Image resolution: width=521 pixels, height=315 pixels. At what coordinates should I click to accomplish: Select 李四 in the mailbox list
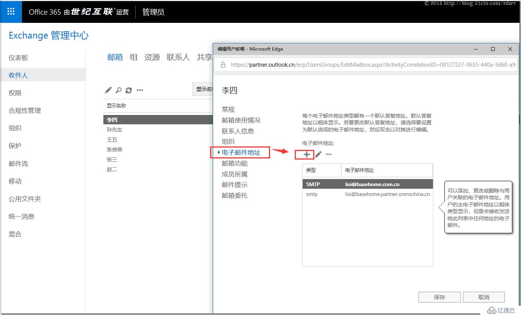pyautogui.click(x=158, y=120)
